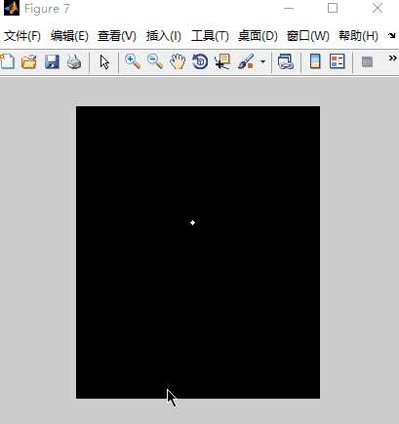The width and height of the screenshot is (399, 424).
Task: Click the Hide Plot Tools gray square icon
Action: pos(367,61)
